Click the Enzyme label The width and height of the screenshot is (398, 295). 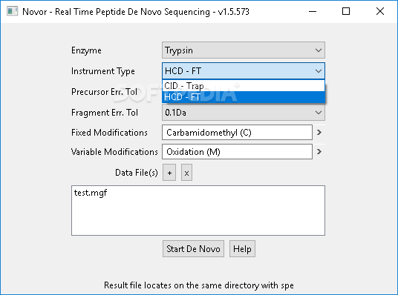click(x=86, y=50)
